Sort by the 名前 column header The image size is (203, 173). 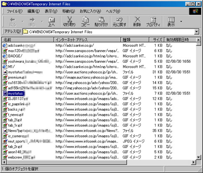(x=28, y=40)
